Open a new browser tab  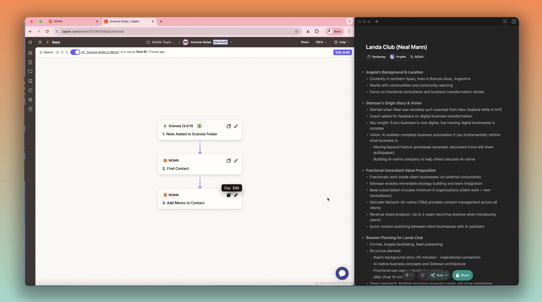[161, 21]
